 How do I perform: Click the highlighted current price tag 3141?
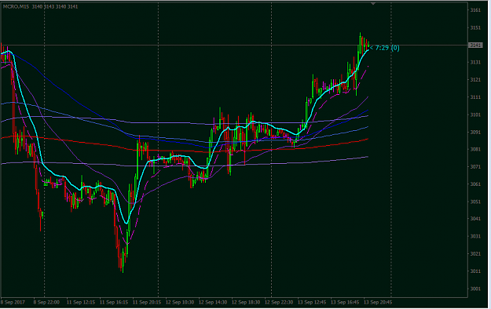pyautogui.click(x=475, y=45)
